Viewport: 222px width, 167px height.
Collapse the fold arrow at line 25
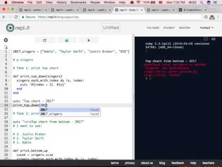click(x=9, y=151)
